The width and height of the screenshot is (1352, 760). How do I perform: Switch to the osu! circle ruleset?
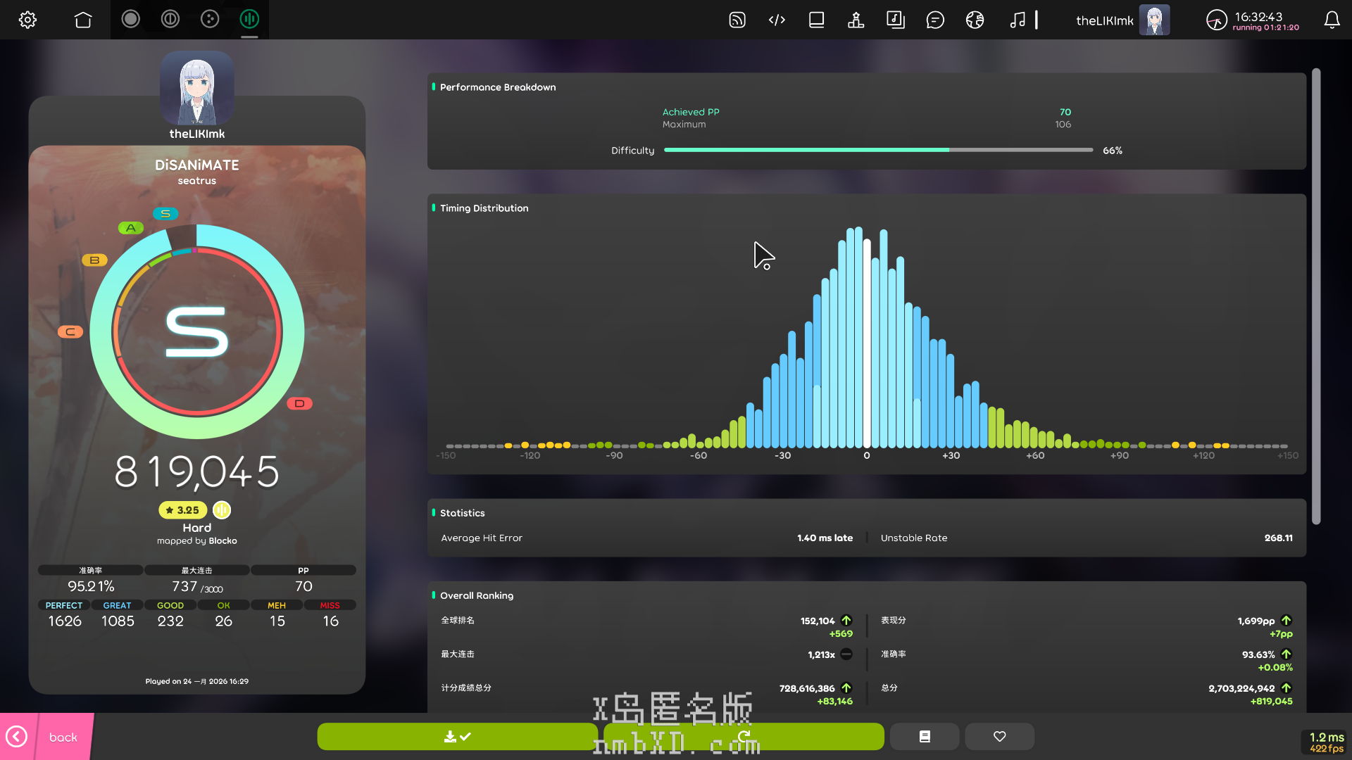click(x=130, y=20)
